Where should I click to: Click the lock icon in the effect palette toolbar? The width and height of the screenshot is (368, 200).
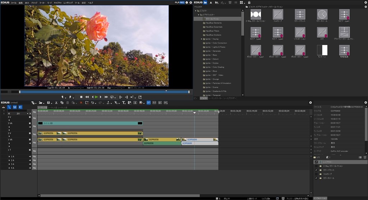tap(249, 3)
